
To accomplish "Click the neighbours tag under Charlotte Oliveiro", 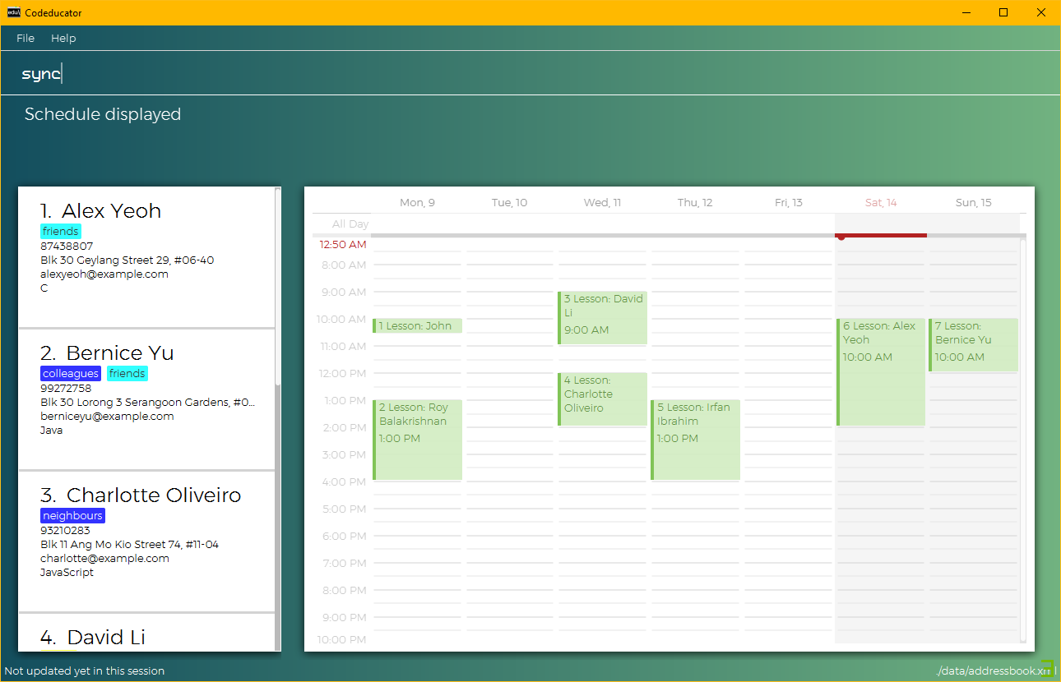I will [x=73, y=516].
